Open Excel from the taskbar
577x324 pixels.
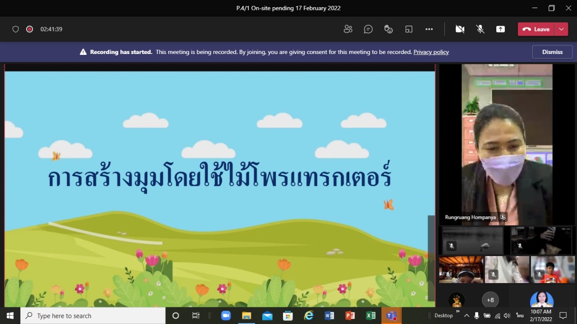[371, 315]
